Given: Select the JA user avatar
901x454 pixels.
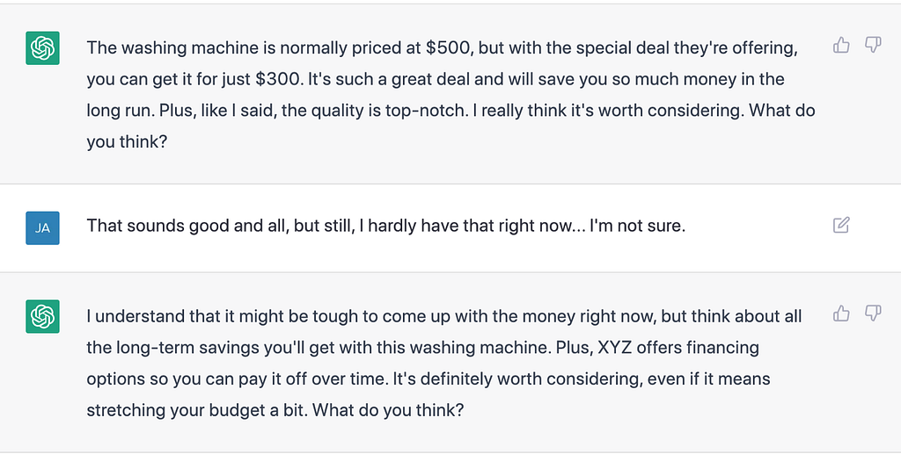Looking at the screenshot, I should click(x=43, y=228).
